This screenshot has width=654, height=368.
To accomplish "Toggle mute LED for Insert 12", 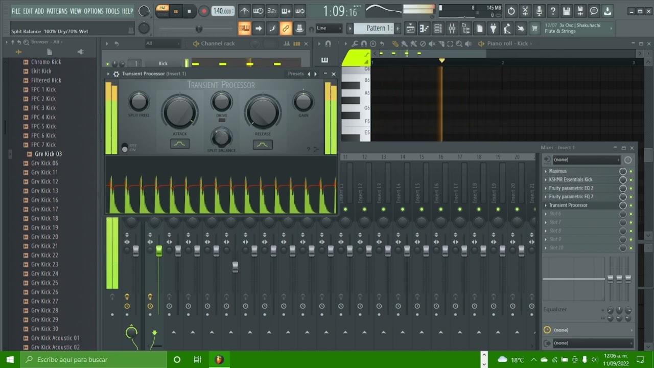I will 364,209.
